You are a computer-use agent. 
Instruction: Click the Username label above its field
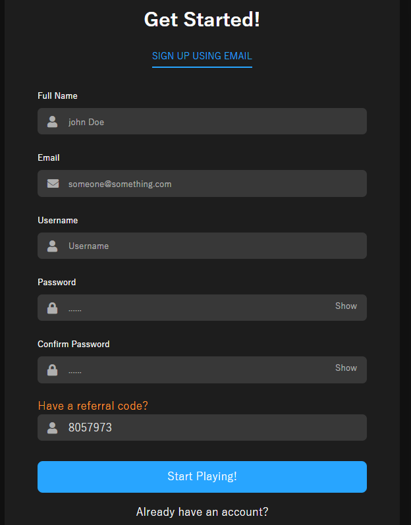[x=57, y=220]
